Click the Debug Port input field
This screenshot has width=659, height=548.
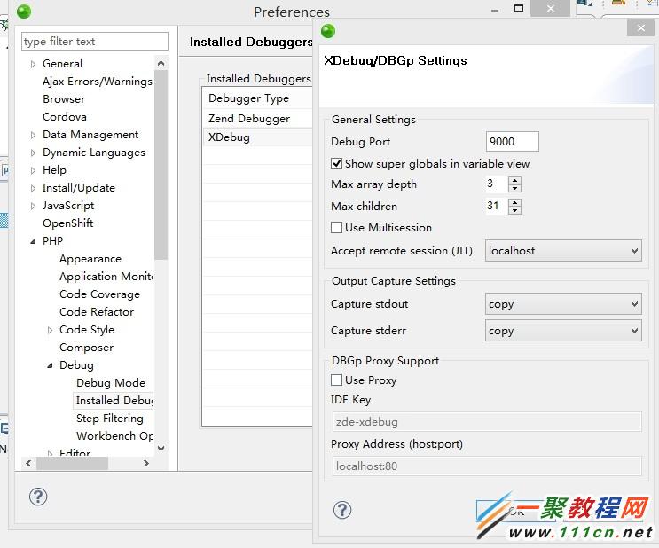click(512, 142)
